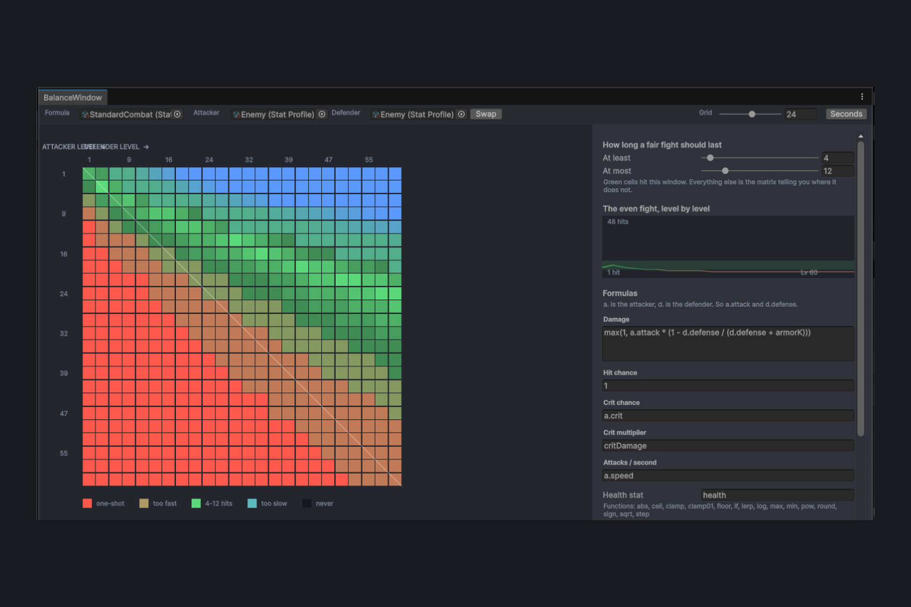Click the 'Grid' label in the toolbar

click(x=705, y=113)
